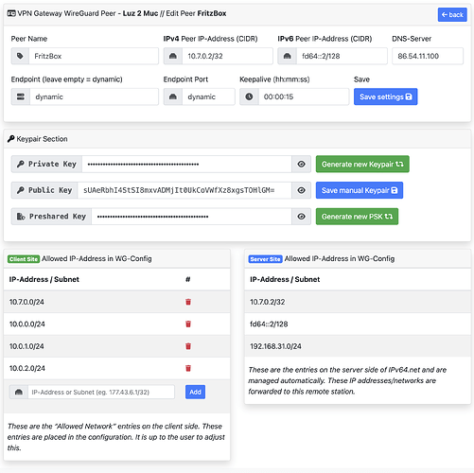Toggle Public Key visibility eye icon
Viewport: 474px width, 473px height.
[x=302, y=190]
